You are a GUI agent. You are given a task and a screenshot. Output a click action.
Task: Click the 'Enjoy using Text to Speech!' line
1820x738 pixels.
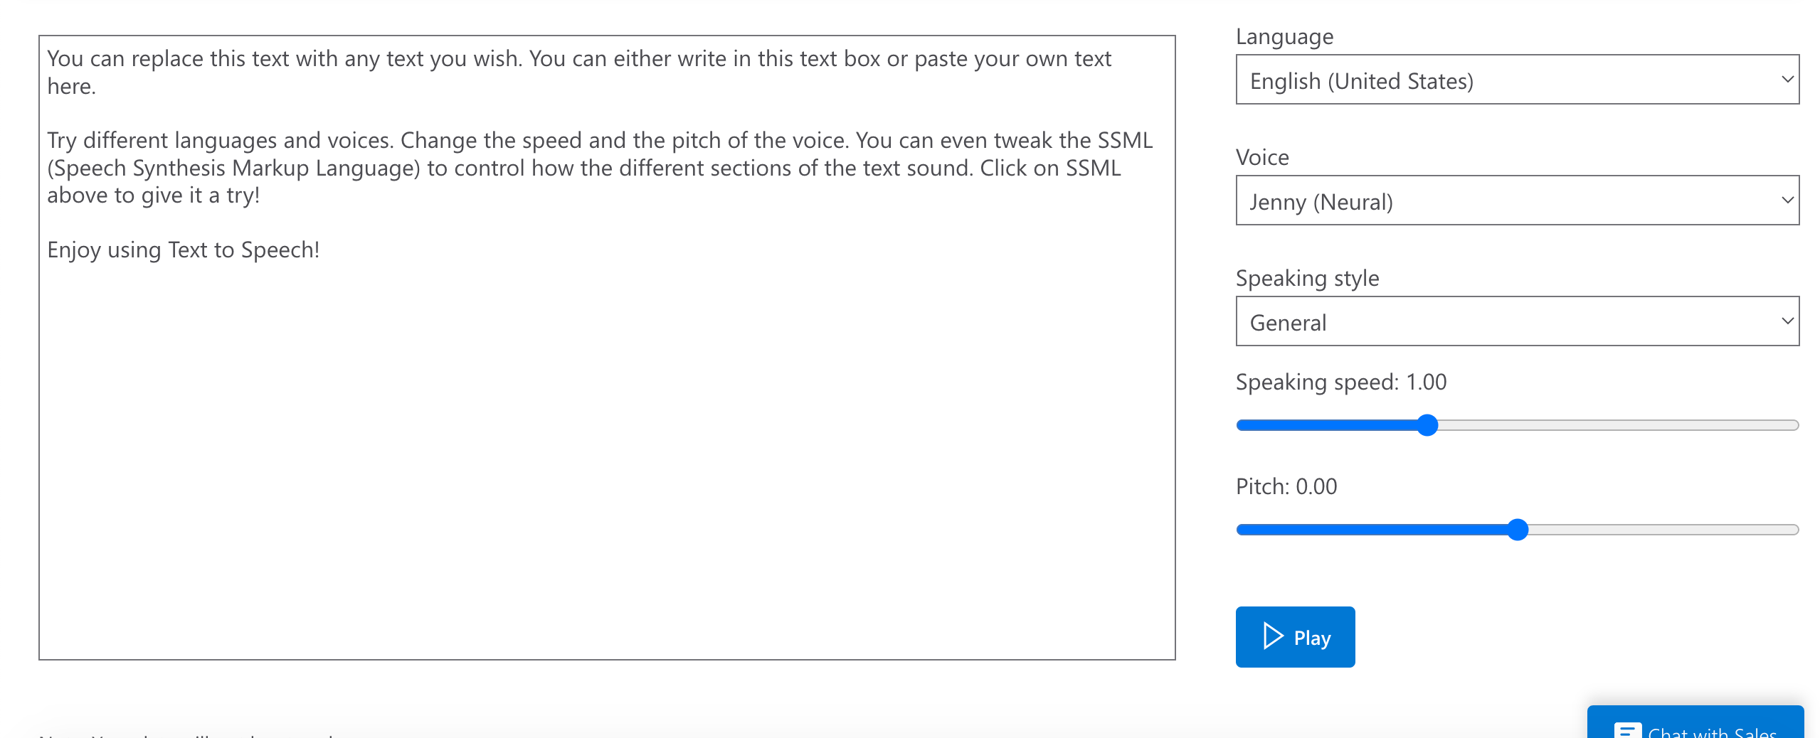coord(184,250)
